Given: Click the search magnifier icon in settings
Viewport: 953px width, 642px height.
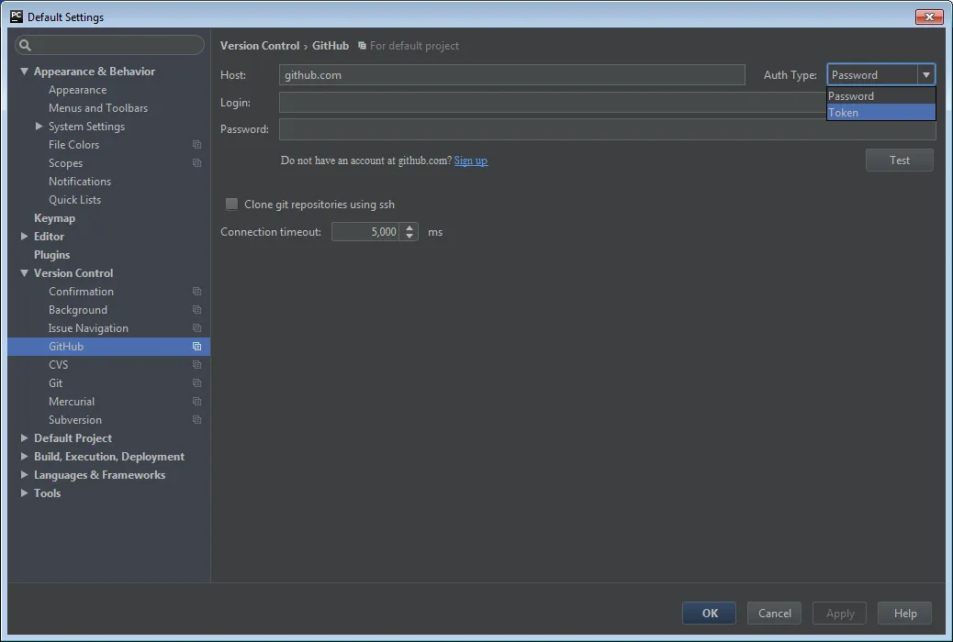Looking at the screenshot, I should click(25, 45).
